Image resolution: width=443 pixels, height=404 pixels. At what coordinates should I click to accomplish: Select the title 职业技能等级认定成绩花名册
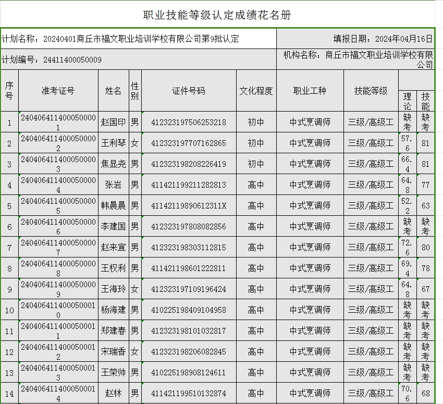[217, 15]
